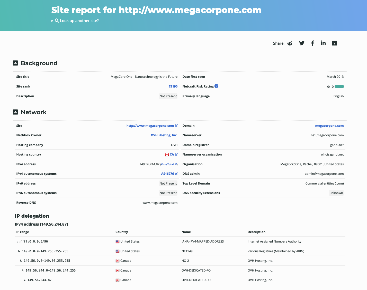Share report on LinkedIn

(x=323, y=43)
